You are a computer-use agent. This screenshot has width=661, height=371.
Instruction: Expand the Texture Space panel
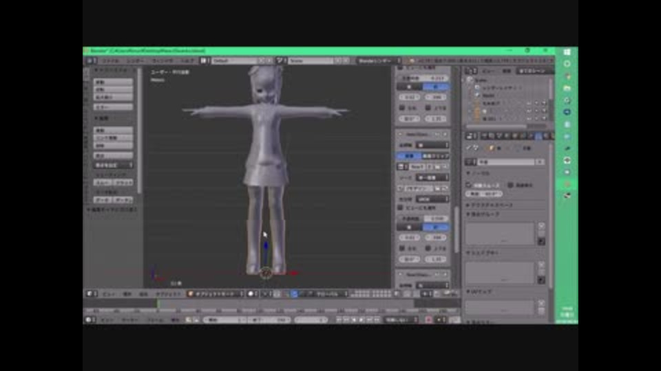(489, 205)
